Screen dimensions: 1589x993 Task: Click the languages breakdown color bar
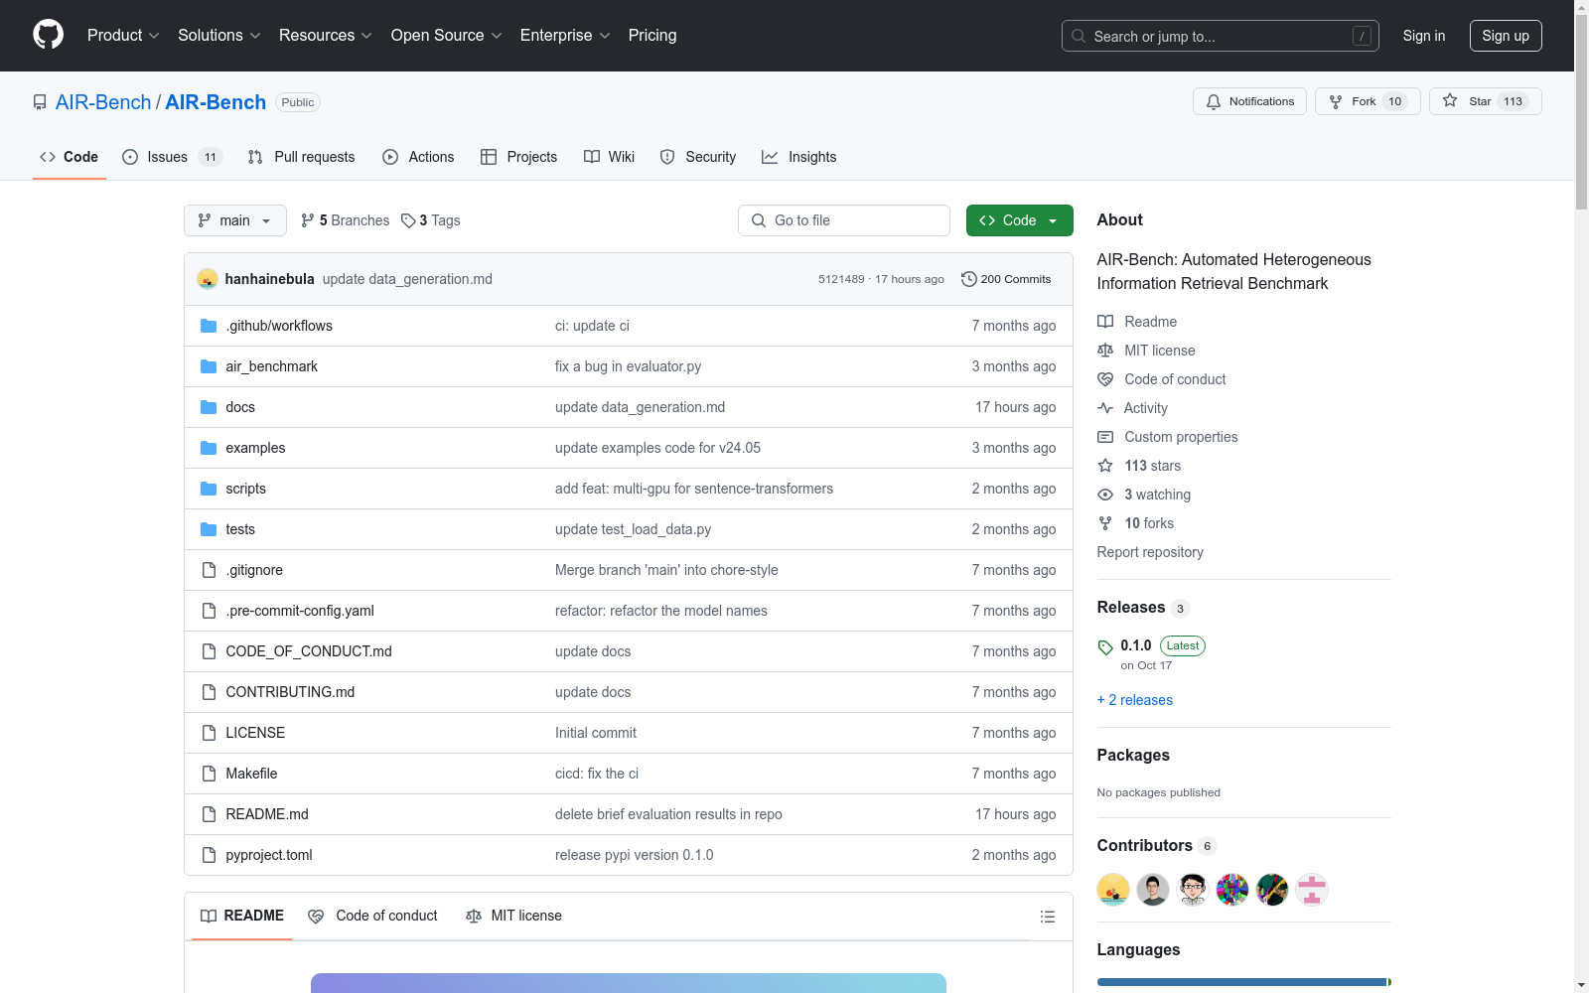tap(1244, 982)
